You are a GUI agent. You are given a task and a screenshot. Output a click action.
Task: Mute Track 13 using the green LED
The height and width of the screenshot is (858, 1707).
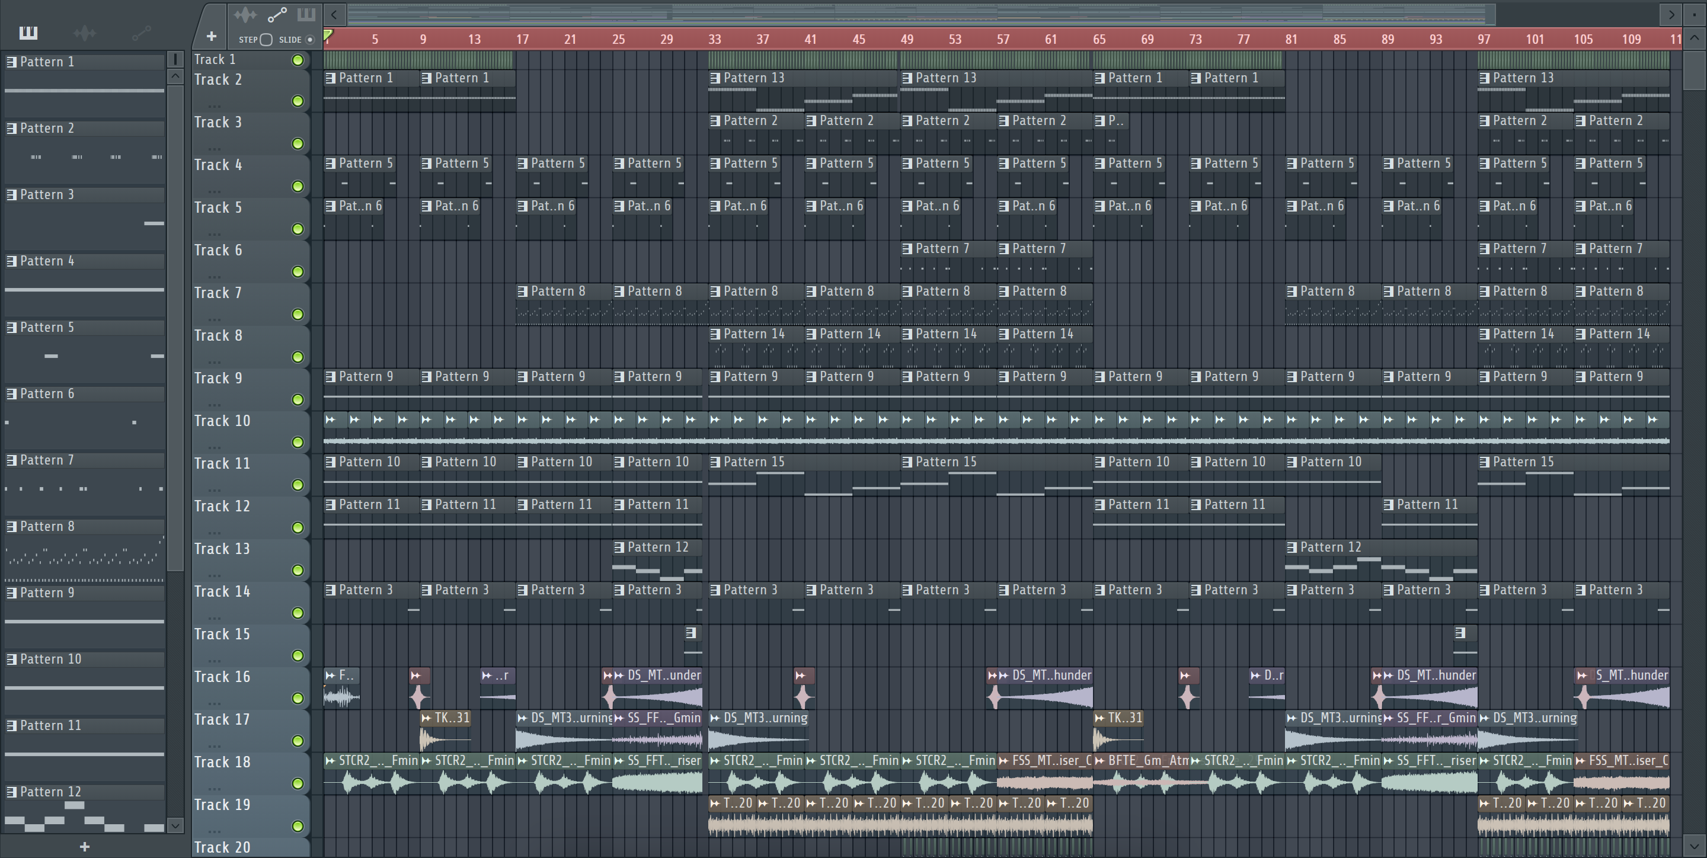pos(298,570)
